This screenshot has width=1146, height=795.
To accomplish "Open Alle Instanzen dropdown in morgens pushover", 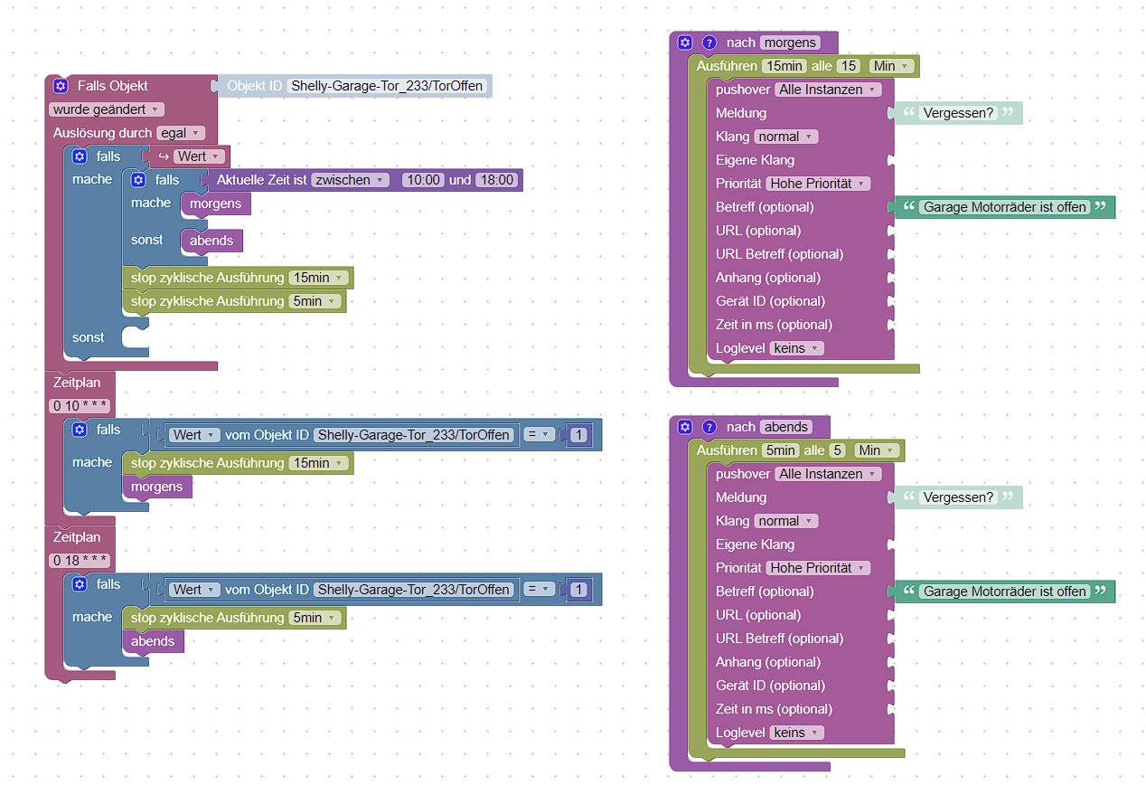I will click(x=829, y=90).
